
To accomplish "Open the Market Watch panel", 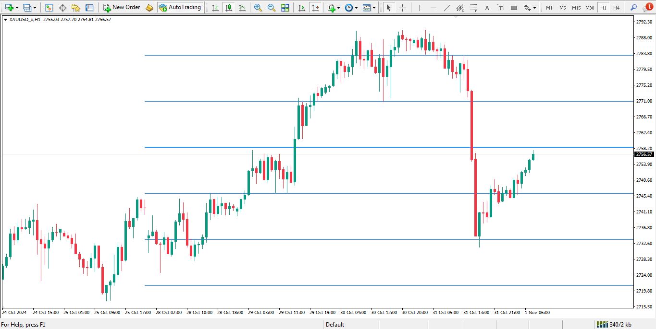I will (x=49, y=8).
